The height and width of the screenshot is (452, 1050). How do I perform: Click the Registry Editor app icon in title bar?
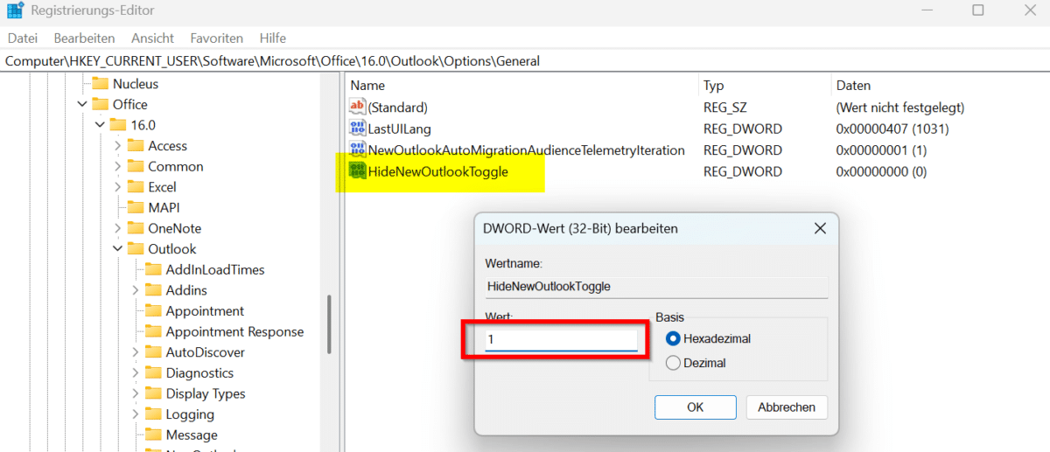(x=15, y=11)
